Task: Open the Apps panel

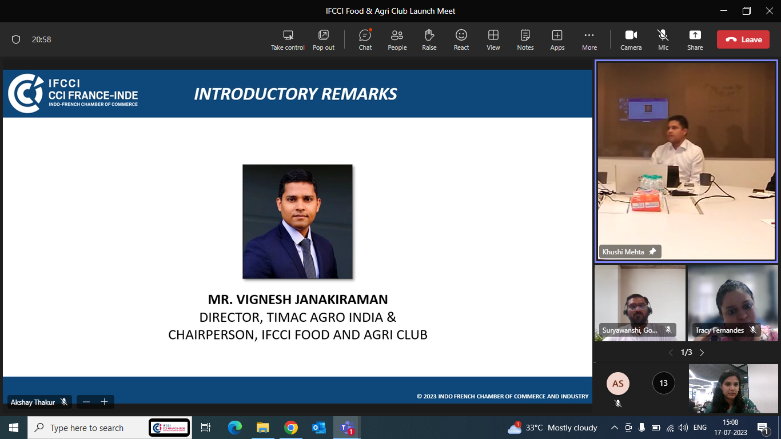Action: point(557,39)
